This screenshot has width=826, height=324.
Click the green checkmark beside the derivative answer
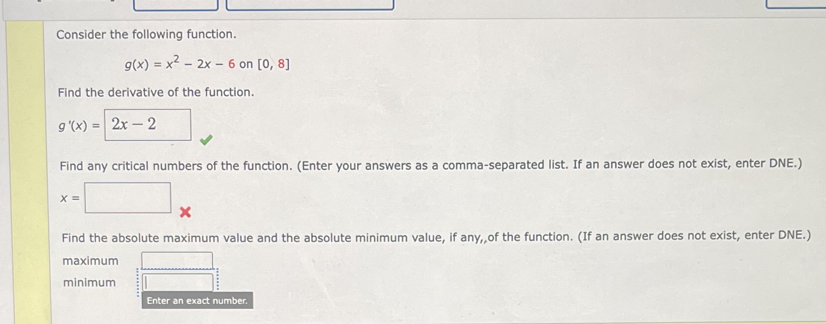206,140
